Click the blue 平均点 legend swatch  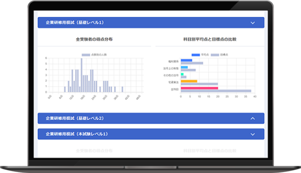pyautogui.click(x=196, y=55)
